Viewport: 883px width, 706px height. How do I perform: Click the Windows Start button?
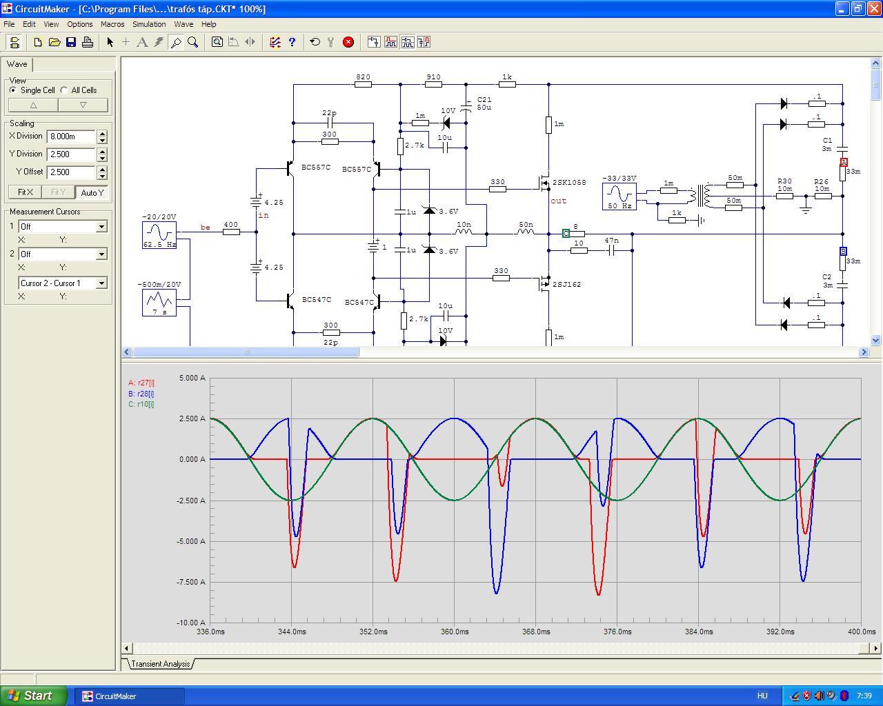pyautogui.click(x=34, y=696)
